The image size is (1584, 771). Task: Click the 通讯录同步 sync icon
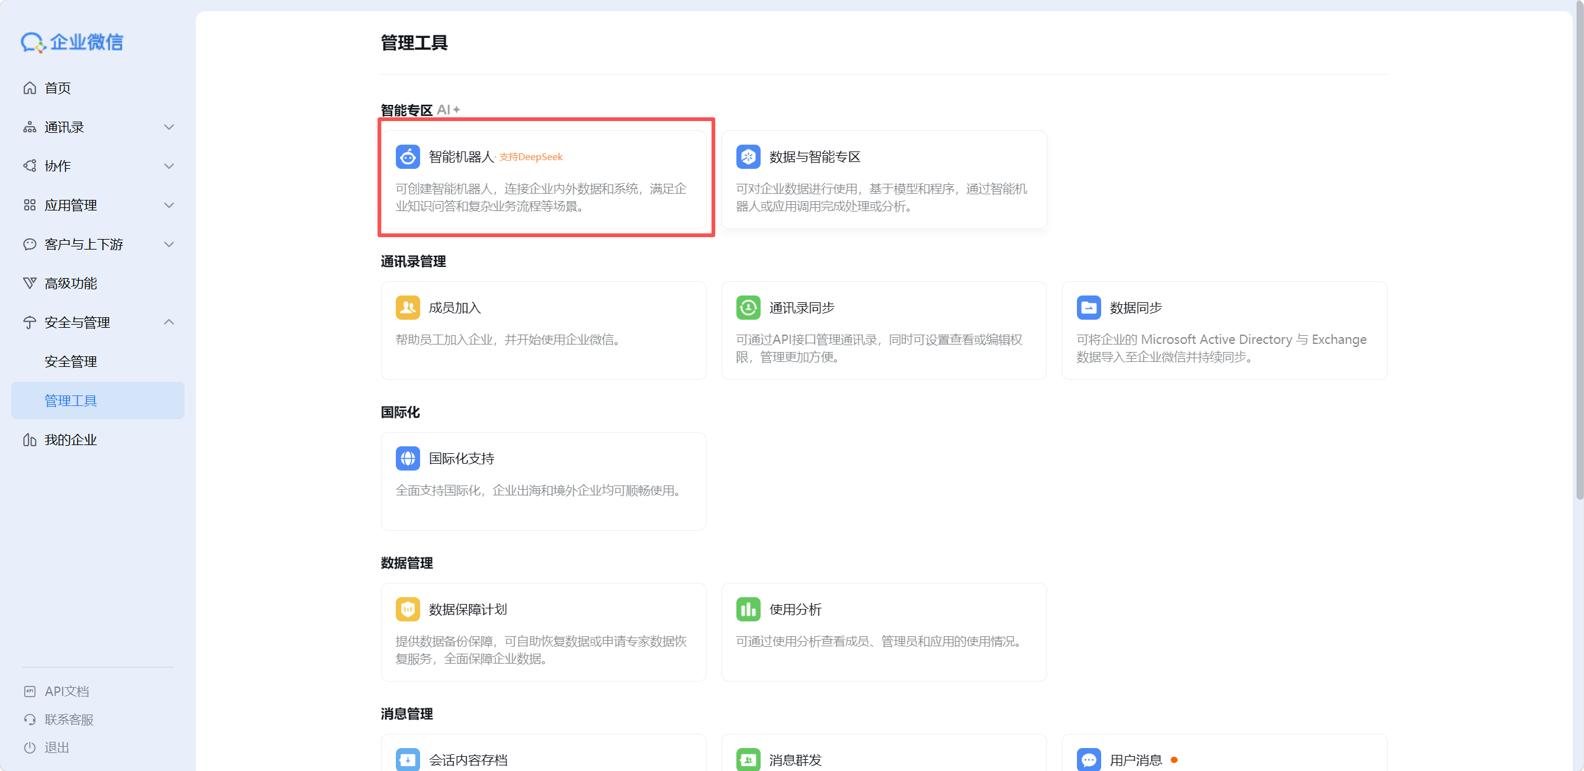pos(748,308)
